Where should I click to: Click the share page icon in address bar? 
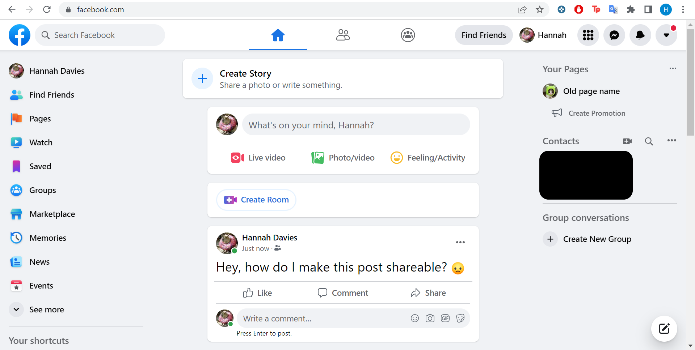tap(522, 10)
